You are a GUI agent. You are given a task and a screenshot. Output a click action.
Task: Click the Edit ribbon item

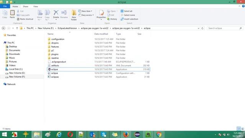coord(111,15)
